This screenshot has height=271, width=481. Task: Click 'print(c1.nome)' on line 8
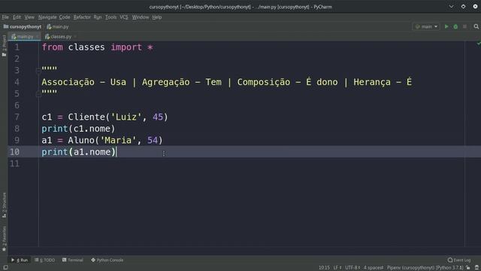[x=78, y=129]
